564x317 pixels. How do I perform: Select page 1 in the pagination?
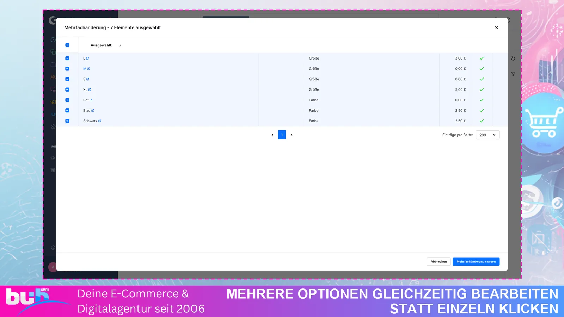pos(282,135)
